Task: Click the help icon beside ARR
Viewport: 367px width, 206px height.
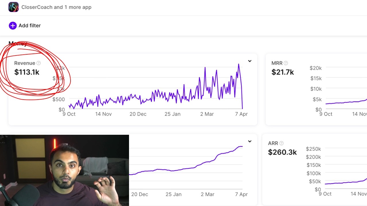Action: [282, 143]
